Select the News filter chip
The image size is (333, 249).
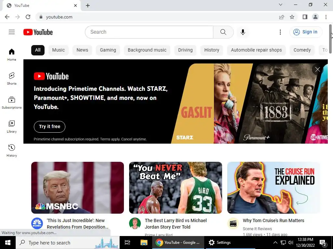[82, 50]
